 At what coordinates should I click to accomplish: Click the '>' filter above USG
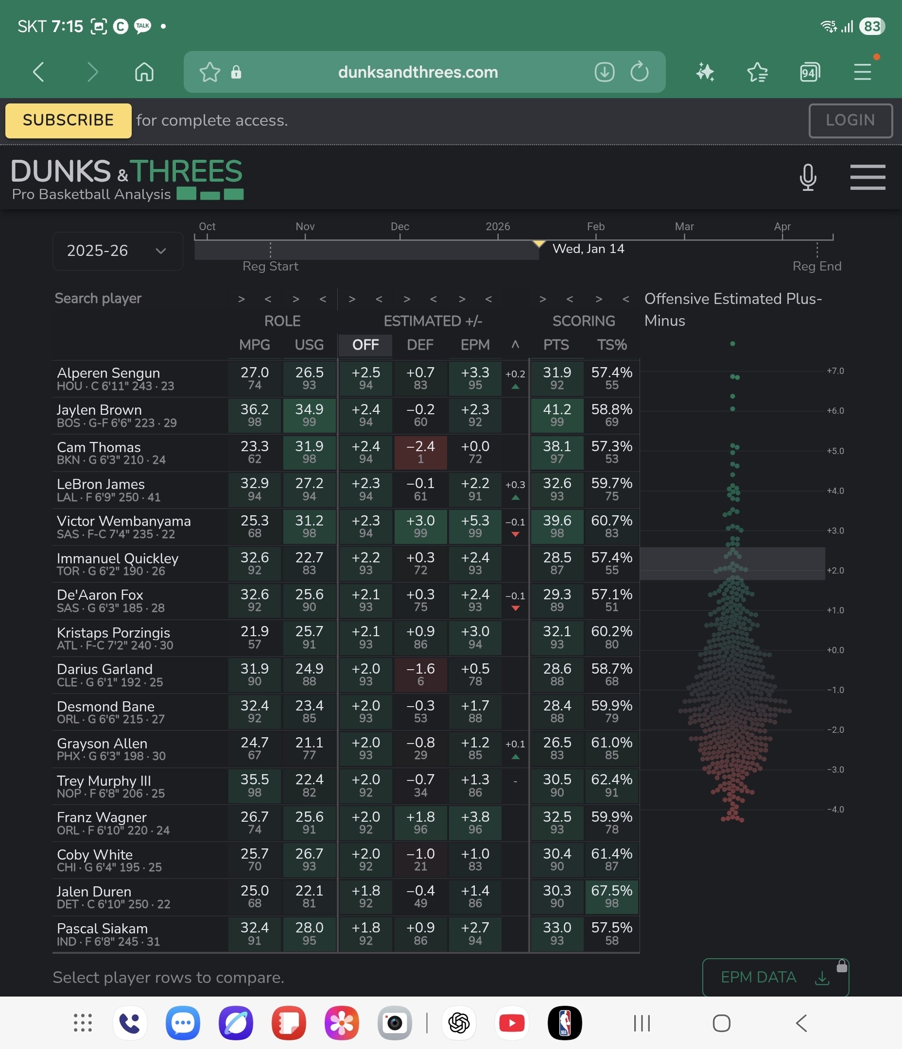[296, 299]
